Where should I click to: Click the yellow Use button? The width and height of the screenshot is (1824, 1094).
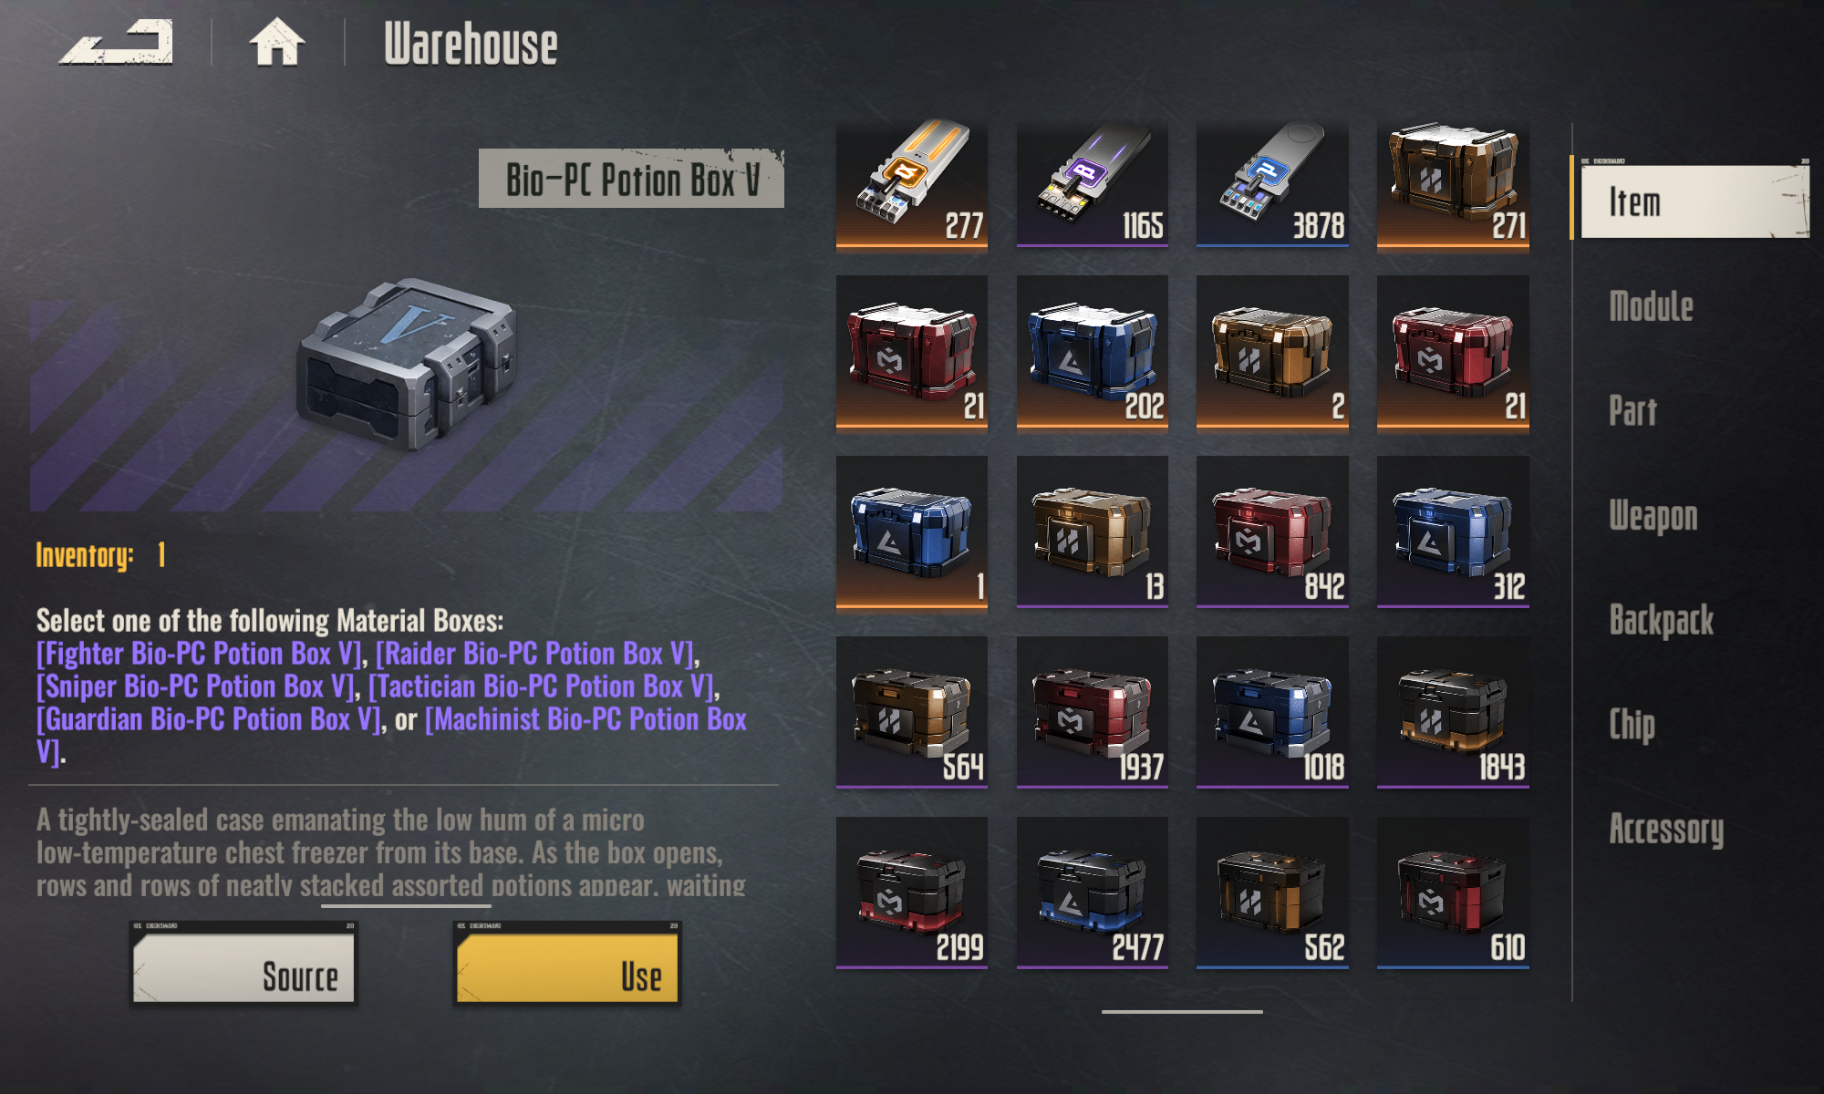[x=567, y=964]
